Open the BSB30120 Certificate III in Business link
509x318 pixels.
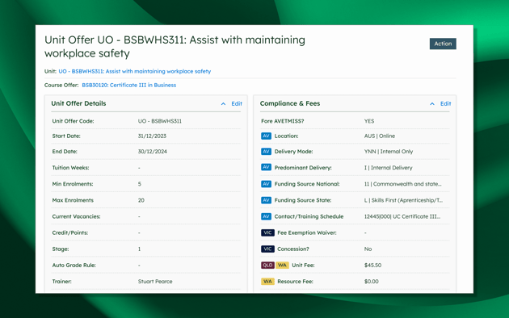pyautogui.click(x=129, y=85)
